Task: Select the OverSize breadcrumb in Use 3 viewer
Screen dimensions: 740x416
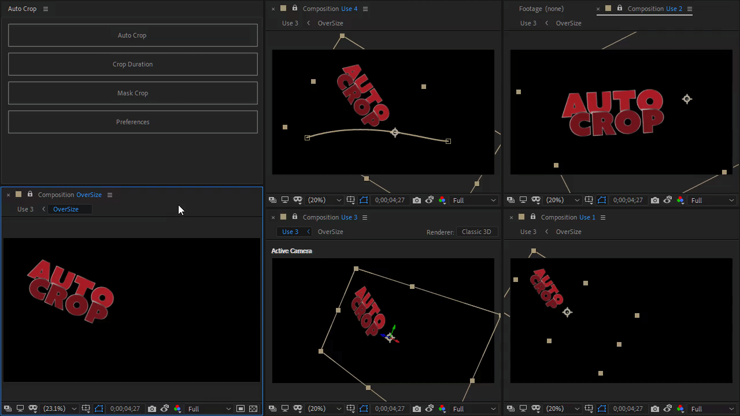Action: (x=330, y=232)
